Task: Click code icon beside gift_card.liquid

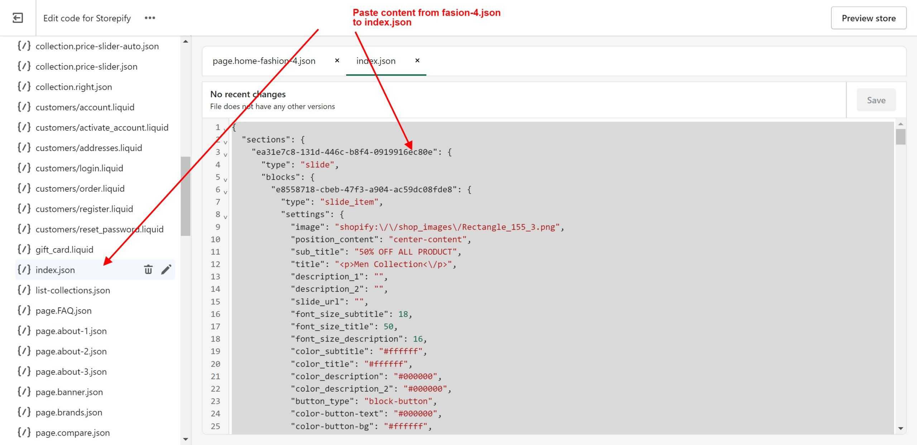Action: pos(24,249)
